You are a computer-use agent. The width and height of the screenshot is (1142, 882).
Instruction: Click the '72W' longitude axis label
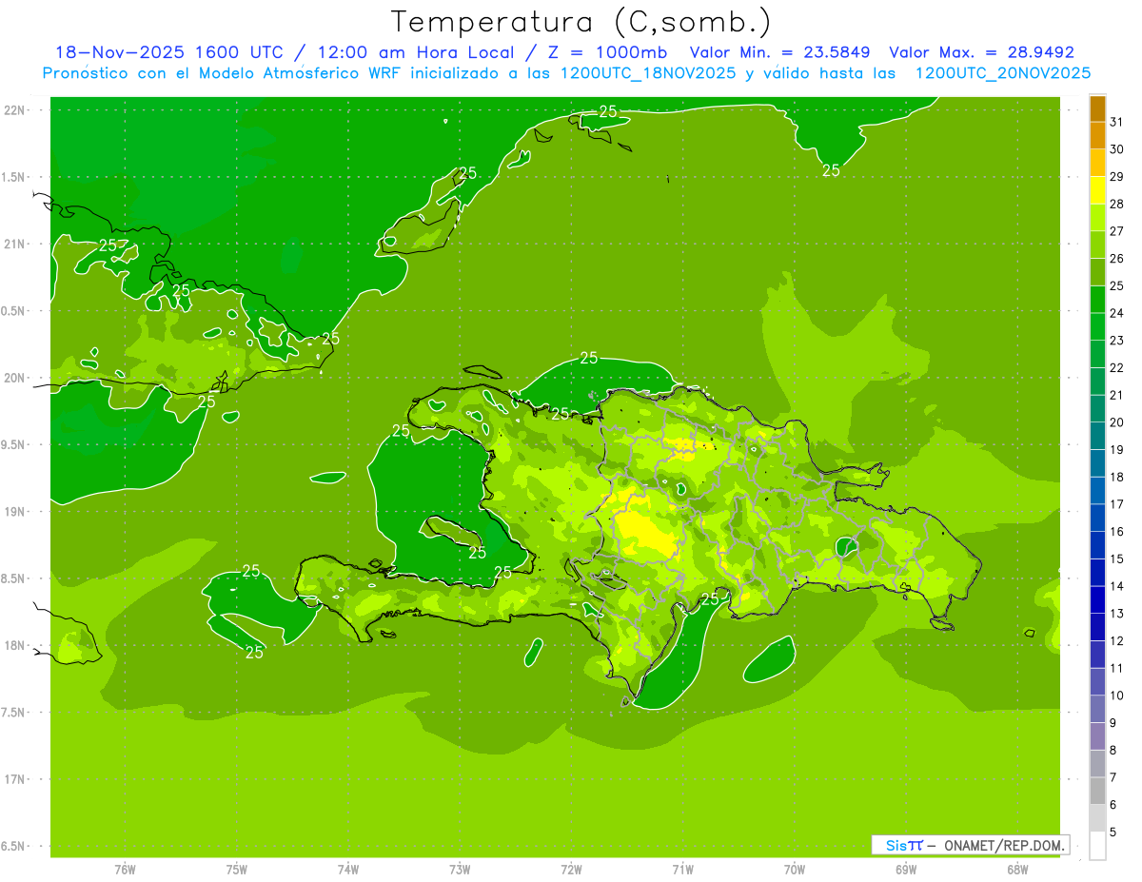point(571,870)
